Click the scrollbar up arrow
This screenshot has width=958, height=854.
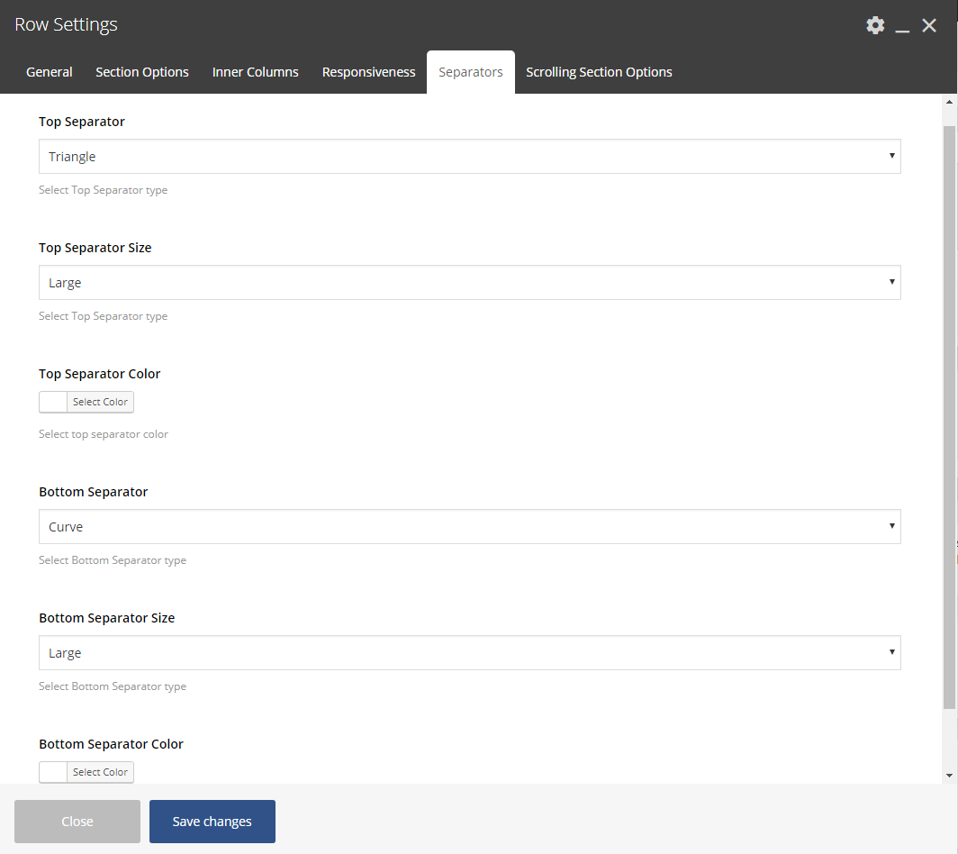(x=949, y=102)
